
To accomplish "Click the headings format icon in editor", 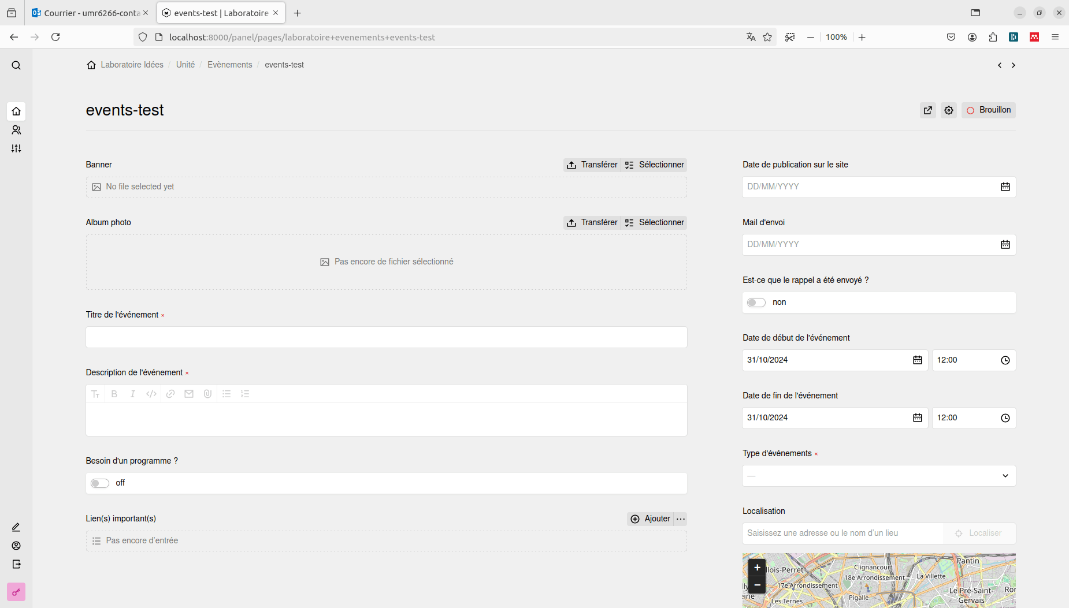I will coord(96,394).
